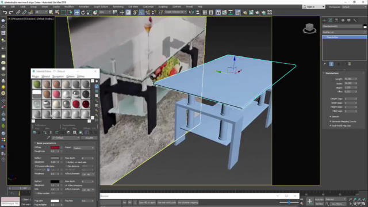This screenshot has width=368, height=207.
Task: Activate the Bind to Space Warp tool
Action: pos(30,13)
